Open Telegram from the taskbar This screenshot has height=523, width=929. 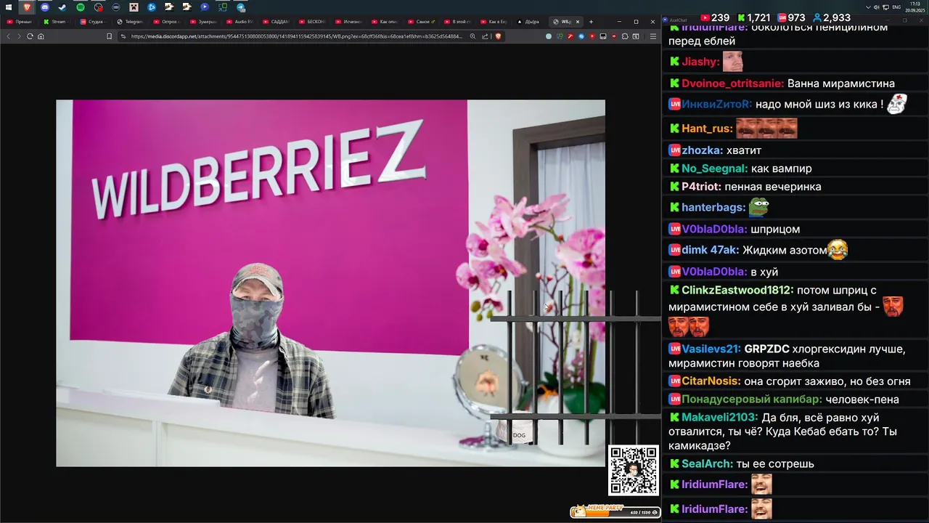tap(241, 7)
